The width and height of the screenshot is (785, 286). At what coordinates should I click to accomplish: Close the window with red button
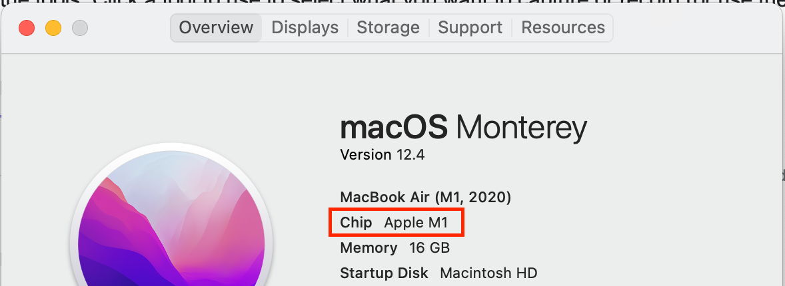coord(27,28)
